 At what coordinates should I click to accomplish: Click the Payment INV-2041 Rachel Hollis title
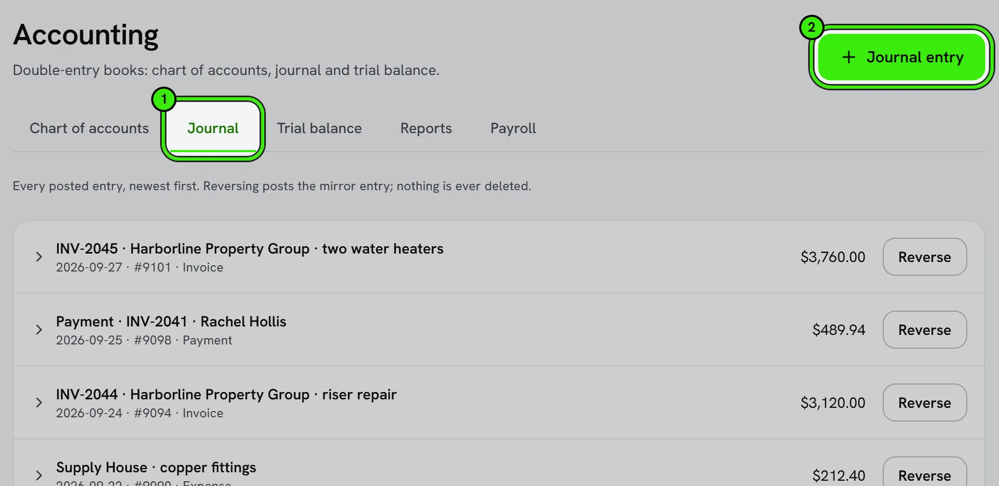coord(171,322)
